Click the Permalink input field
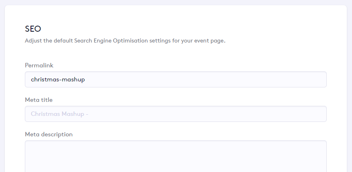The width and height of the screenshot is (352, 172). tap(175, 79)
